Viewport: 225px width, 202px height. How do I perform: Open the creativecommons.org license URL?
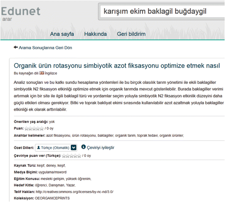click(x=75, y=192)
